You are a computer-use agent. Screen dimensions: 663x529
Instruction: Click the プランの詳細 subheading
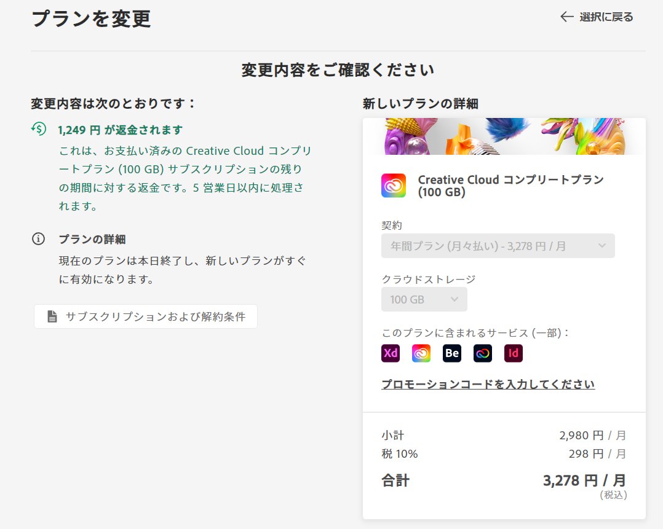click(92, 239)
